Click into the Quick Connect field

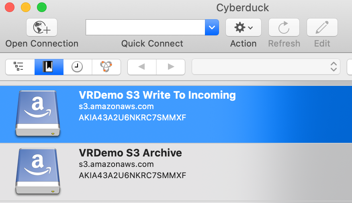[145, 27]
